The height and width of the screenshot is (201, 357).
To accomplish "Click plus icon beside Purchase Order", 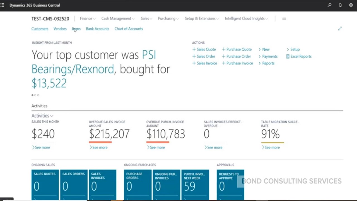I will tap(223, 56).
